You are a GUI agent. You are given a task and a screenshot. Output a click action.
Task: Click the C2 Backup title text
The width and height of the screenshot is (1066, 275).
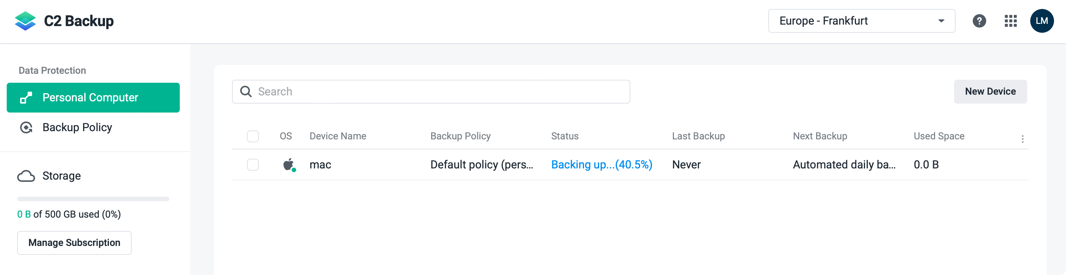pos(79,21)
